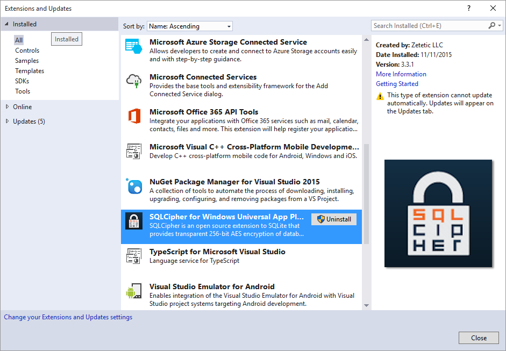Click the Version 3.3.1 text

pos(395,64)
